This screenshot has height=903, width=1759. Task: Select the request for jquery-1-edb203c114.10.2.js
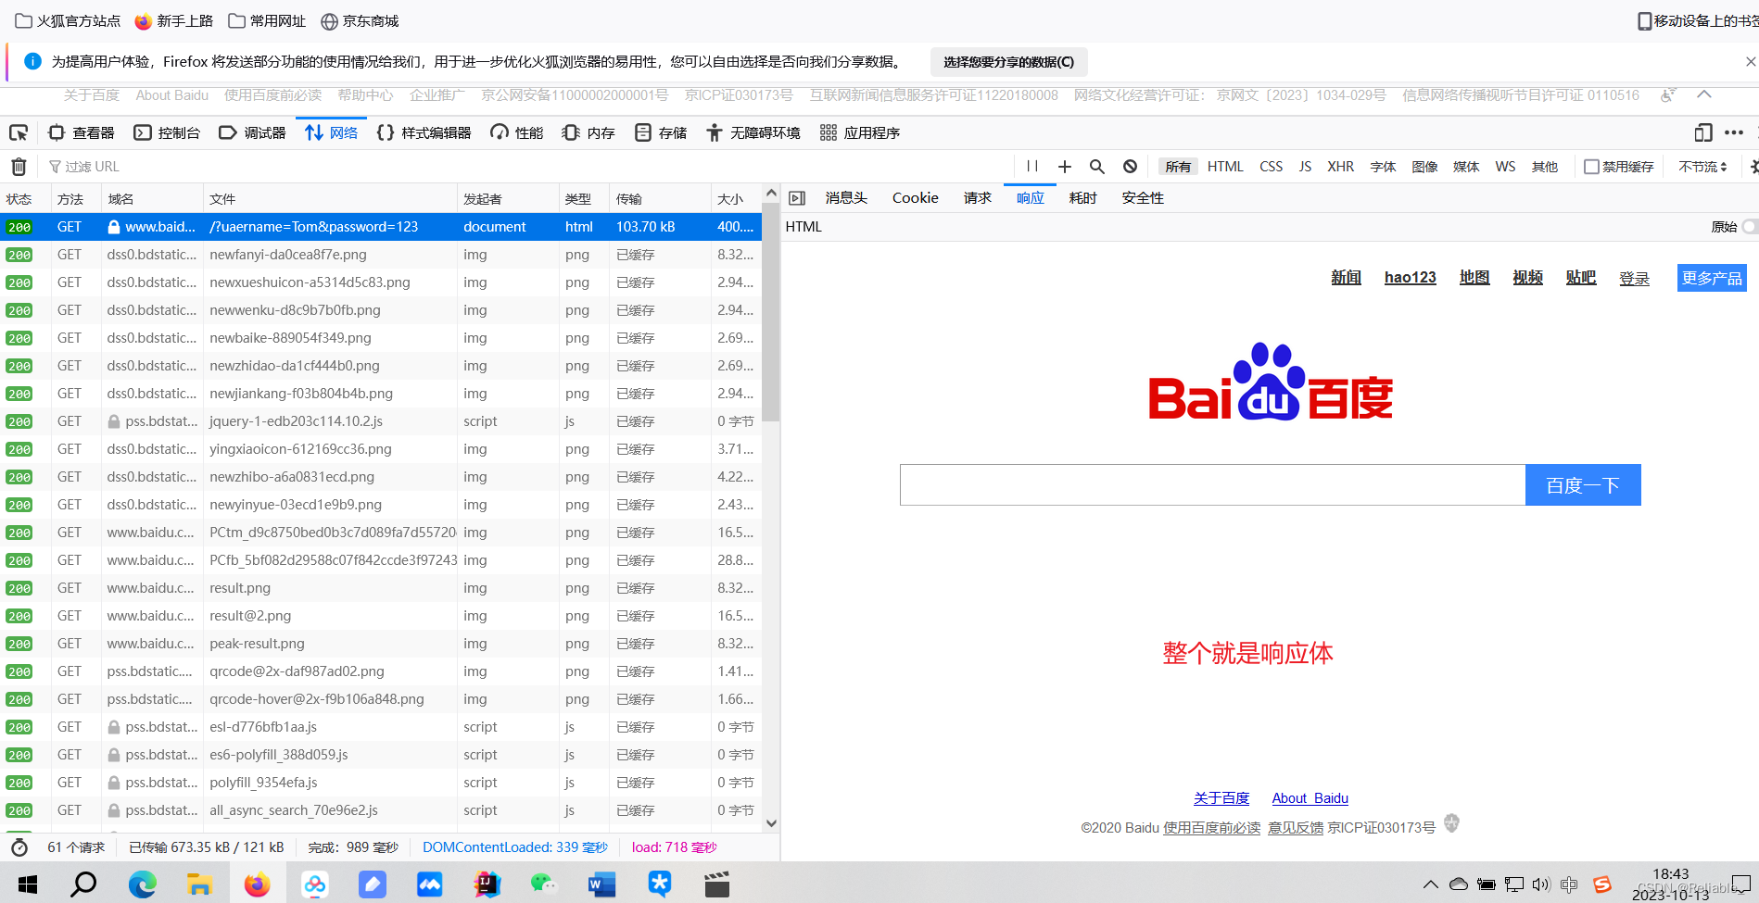click(381, 421)
